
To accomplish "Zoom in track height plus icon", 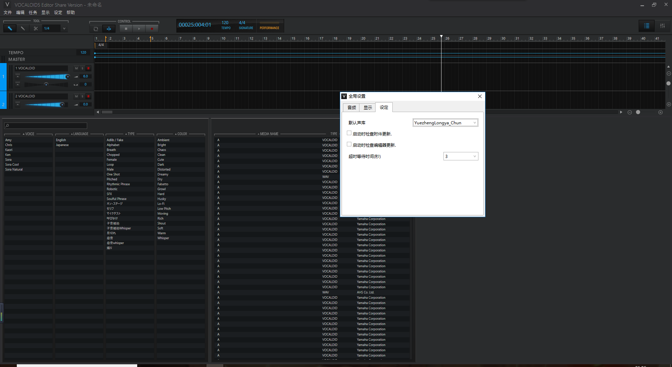I will tap(668, 104).
